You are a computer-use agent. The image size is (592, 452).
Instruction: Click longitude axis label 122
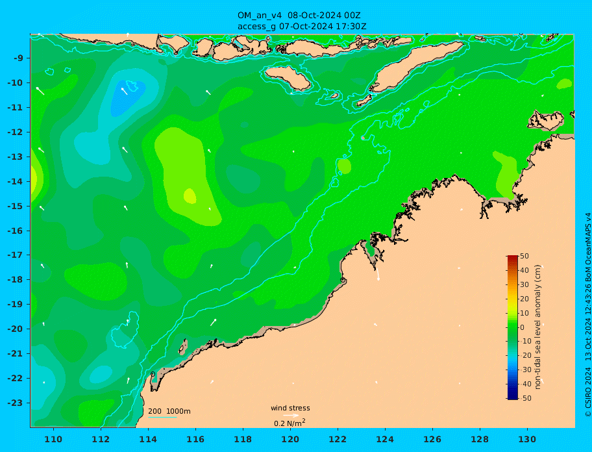(x=338, y=439)
